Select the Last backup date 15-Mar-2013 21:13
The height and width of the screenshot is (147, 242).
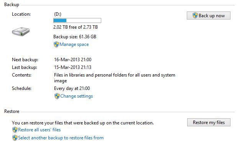(73, 67)
